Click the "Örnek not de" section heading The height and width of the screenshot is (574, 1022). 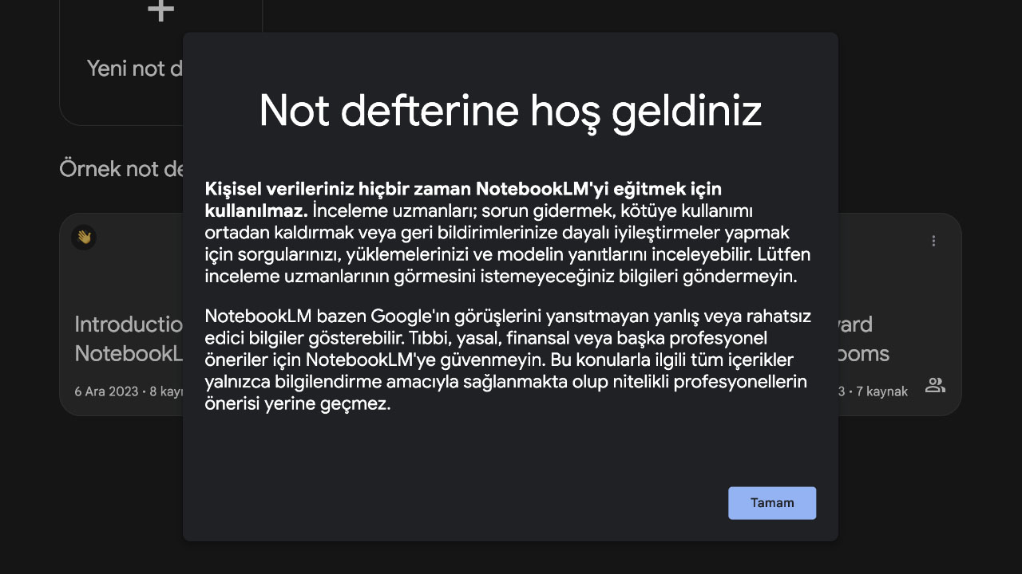tap(121, 169)
